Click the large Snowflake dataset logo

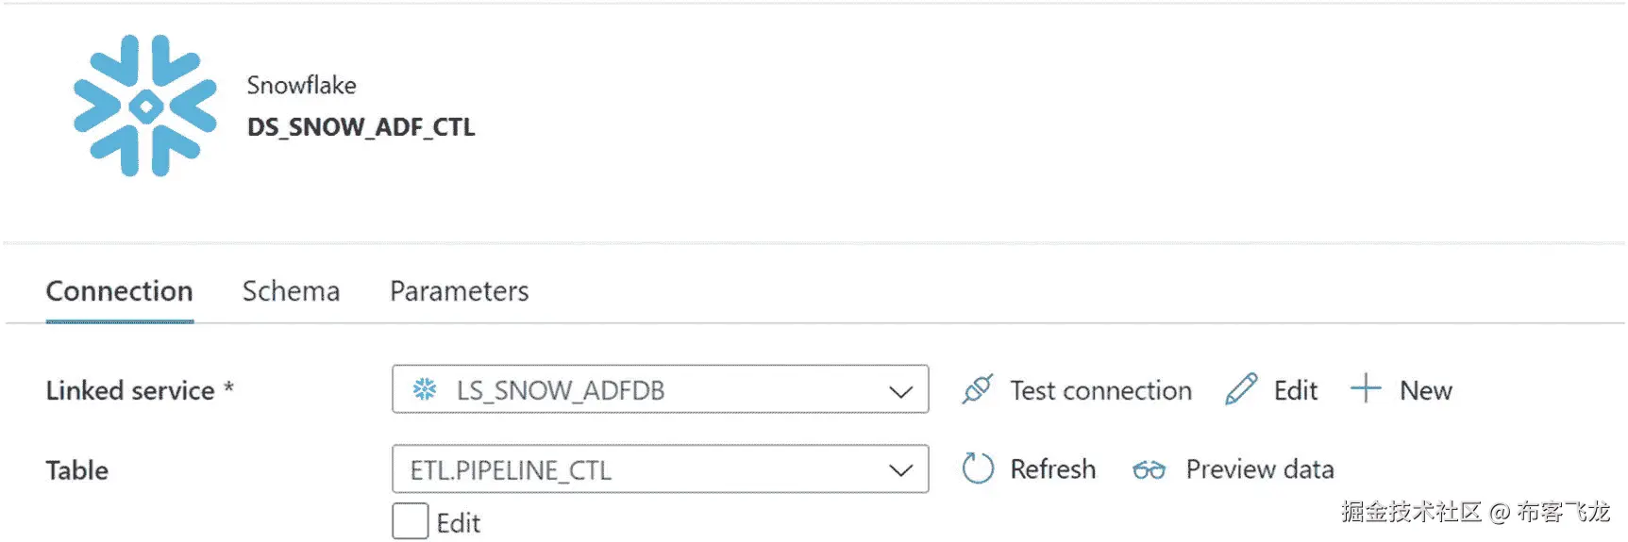pos(145,106)
